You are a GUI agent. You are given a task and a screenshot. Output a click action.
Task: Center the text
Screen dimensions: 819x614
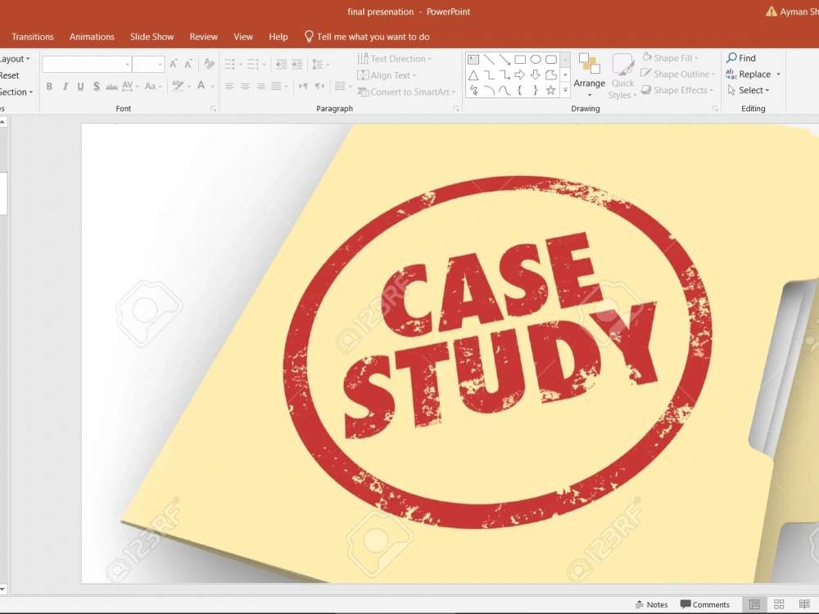click(x=245, y=87)
